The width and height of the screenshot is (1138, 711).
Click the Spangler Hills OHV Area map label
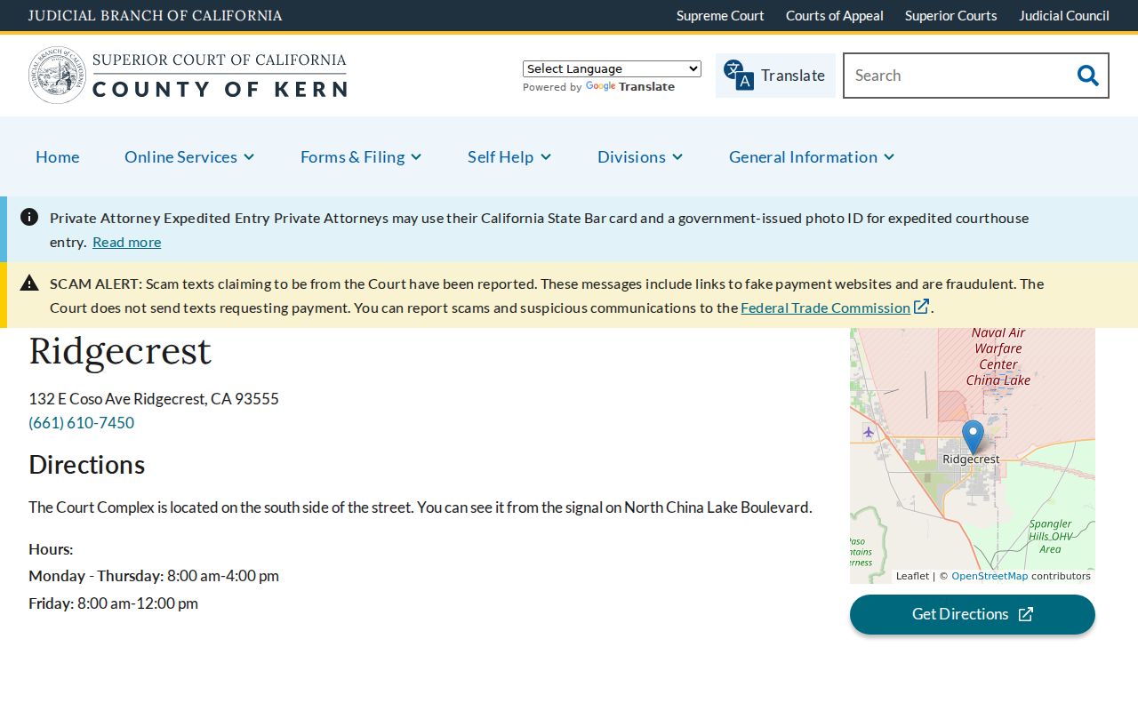(1050, 536)
